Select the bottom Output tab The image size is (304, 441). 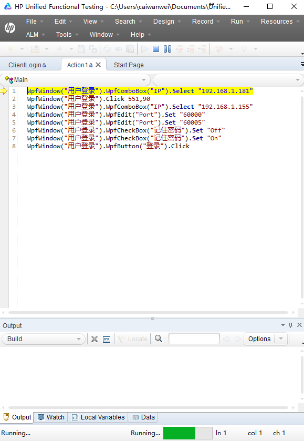point(17,417)
